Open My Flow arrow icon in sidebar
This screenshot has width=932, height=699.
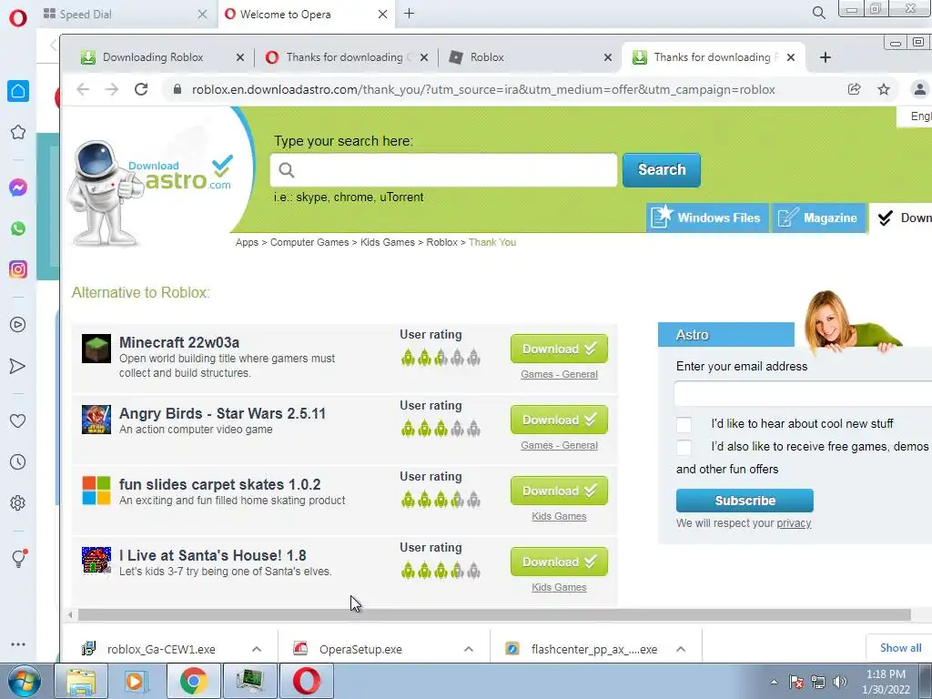[x=18, y=366]
